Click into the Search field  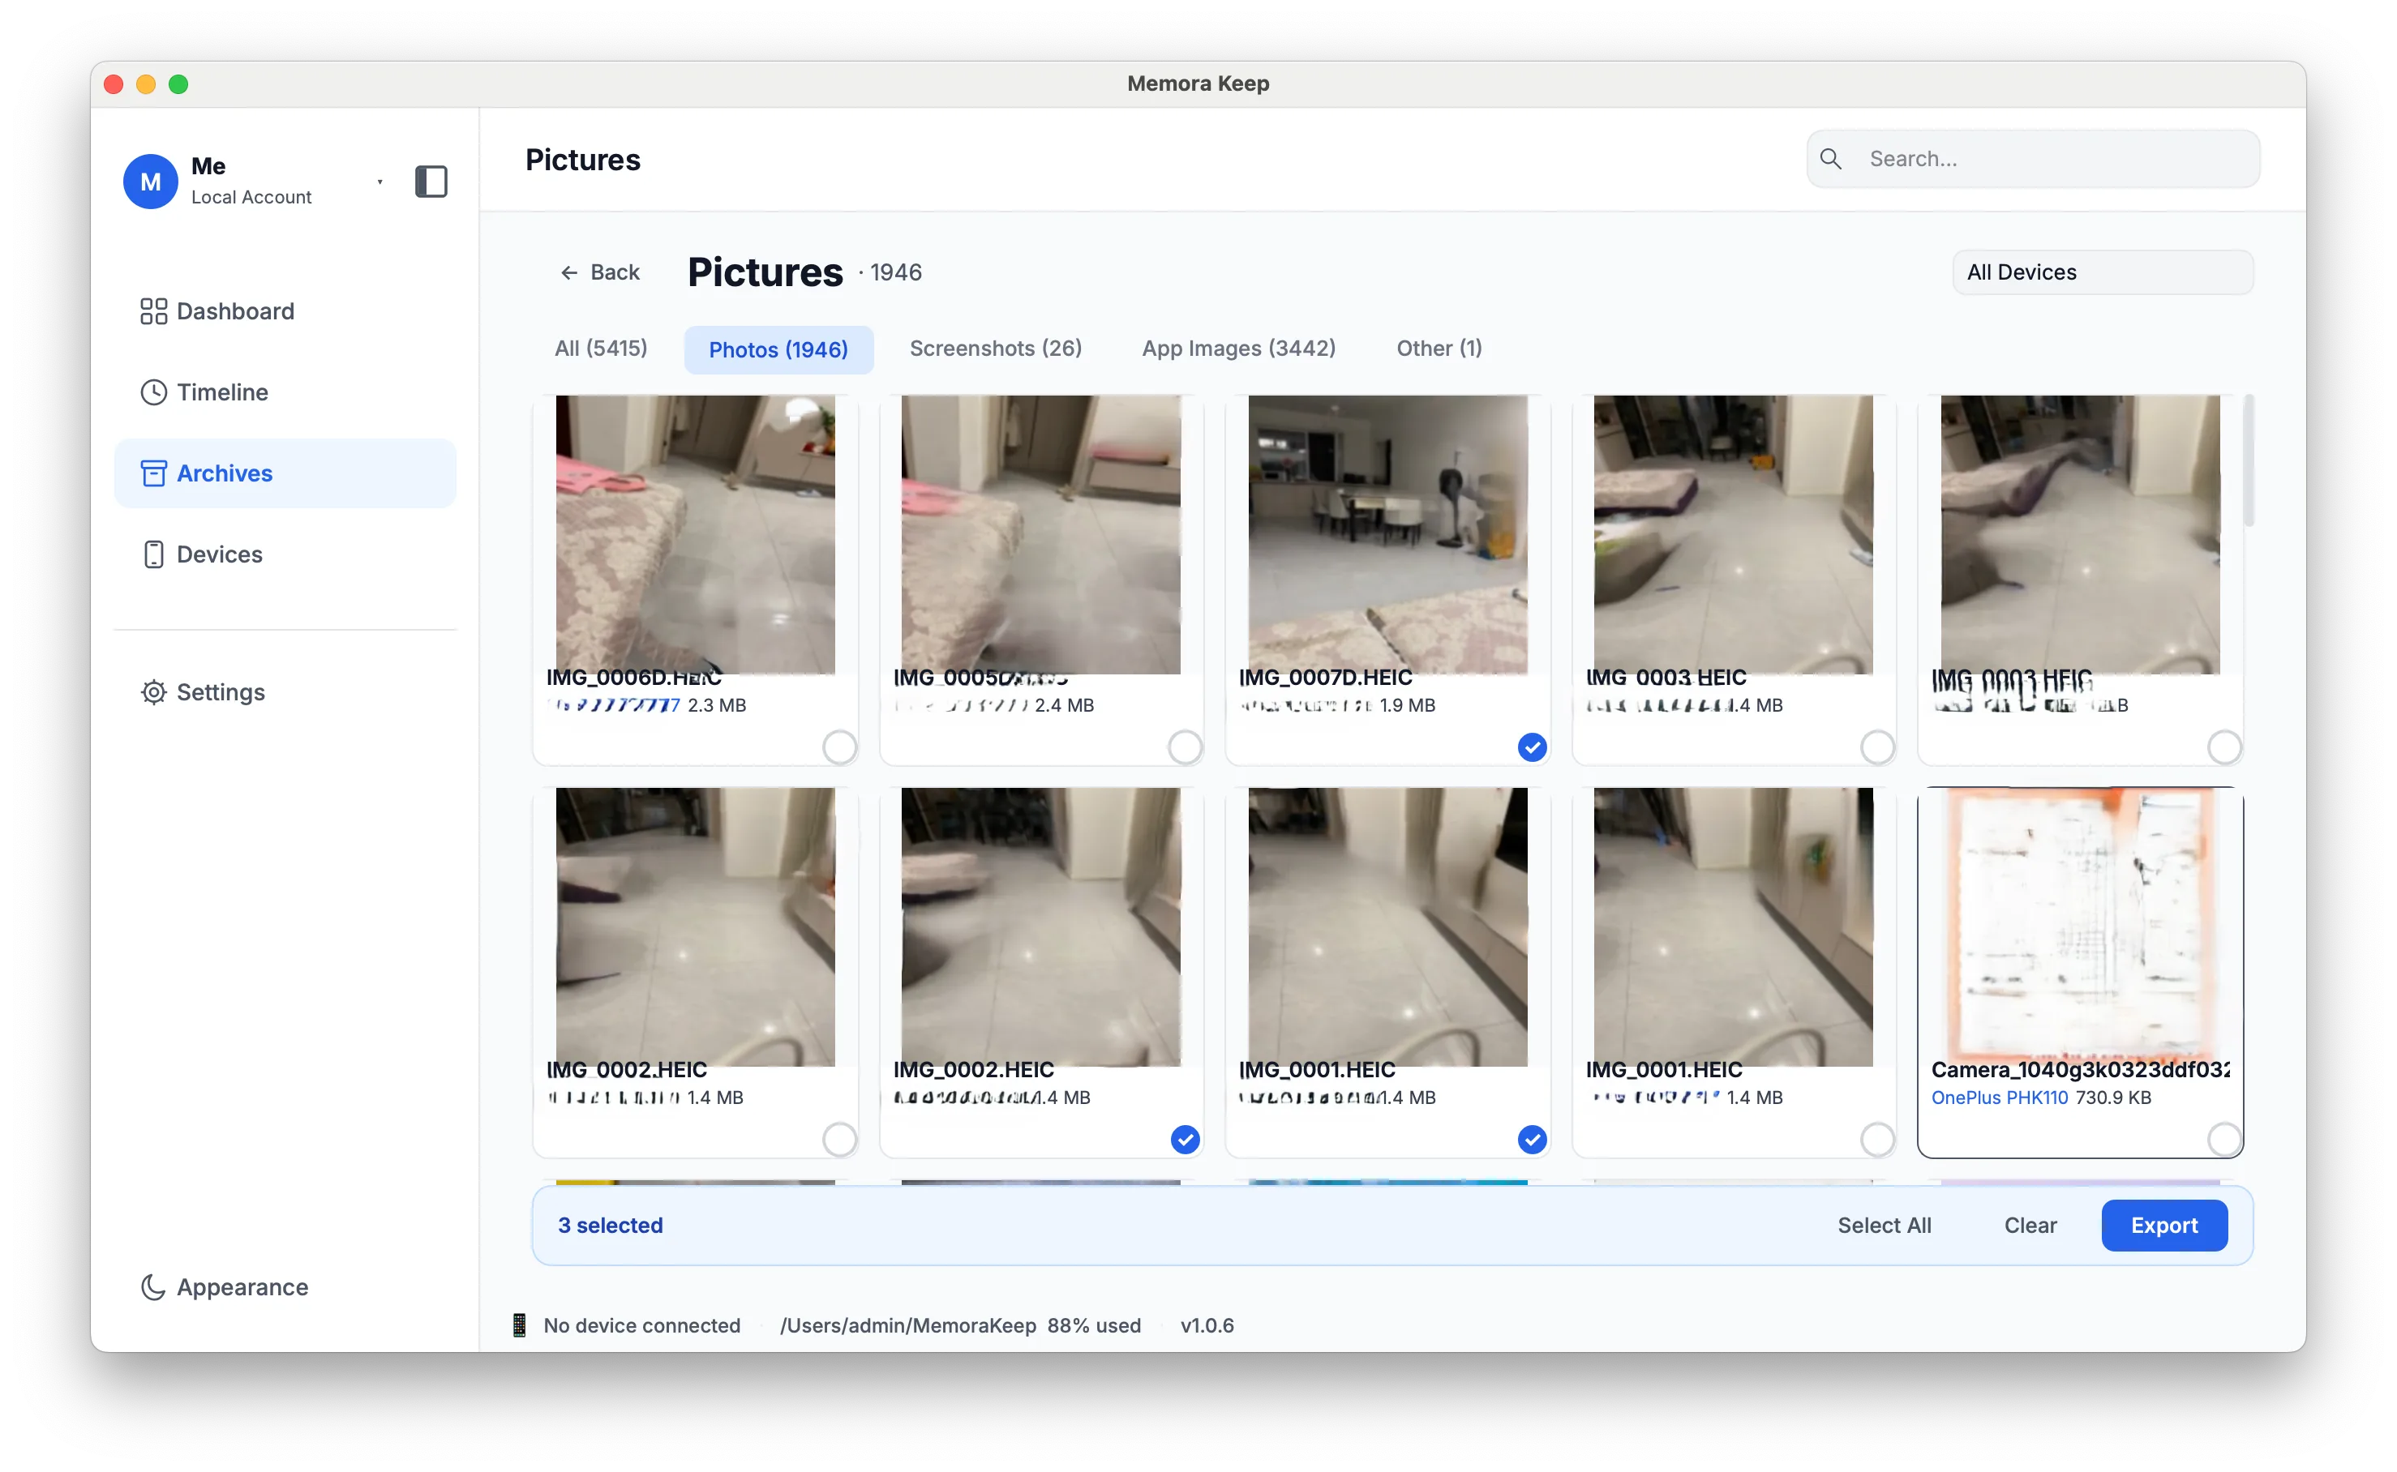(x=2034, y=159)
